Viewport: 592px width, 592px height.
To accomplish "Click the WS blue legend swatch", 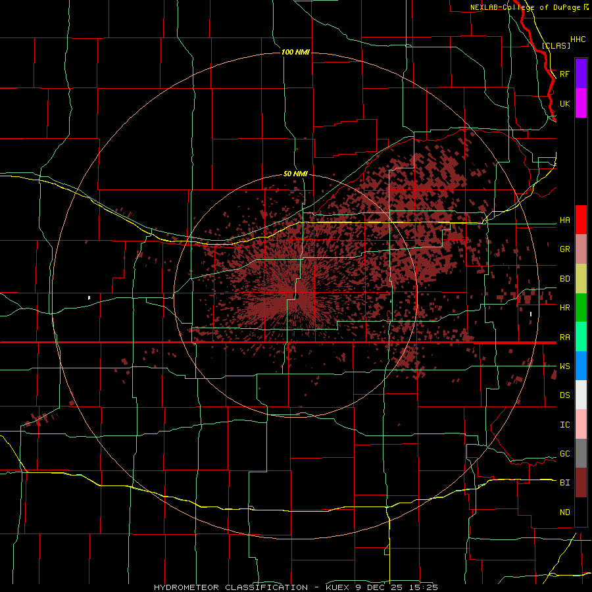I will (x=581, y=366).
